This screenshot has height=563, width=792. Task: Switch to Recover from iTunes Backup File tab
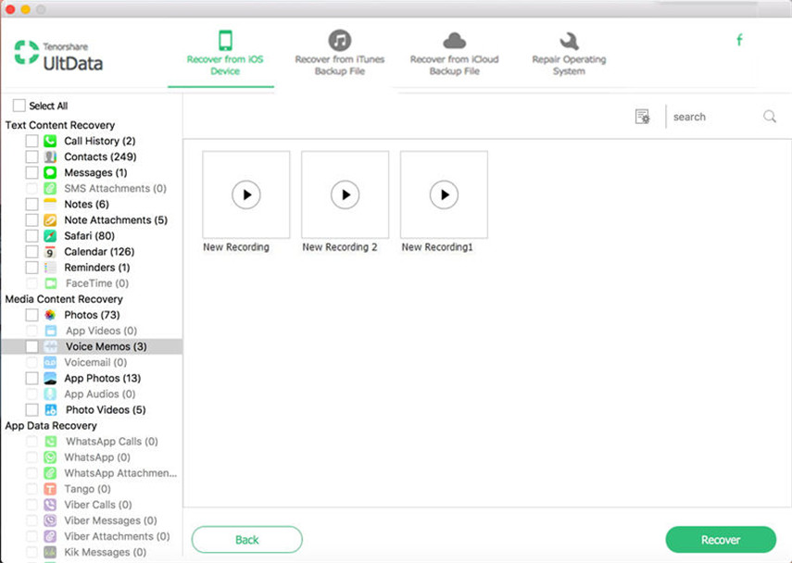point(340,54)
